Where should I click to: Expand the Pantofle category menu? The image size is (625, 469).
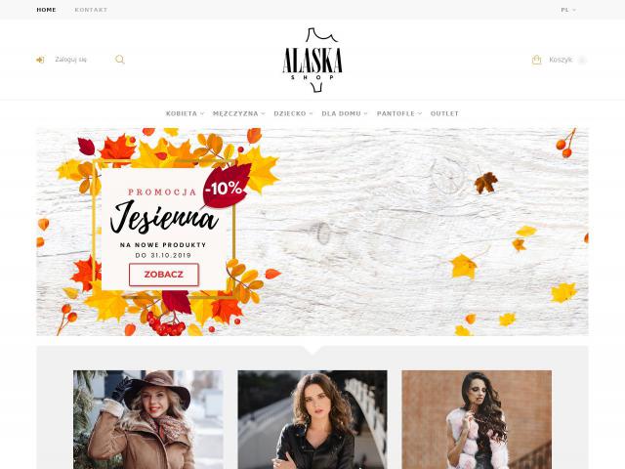[x=399, y=113]
